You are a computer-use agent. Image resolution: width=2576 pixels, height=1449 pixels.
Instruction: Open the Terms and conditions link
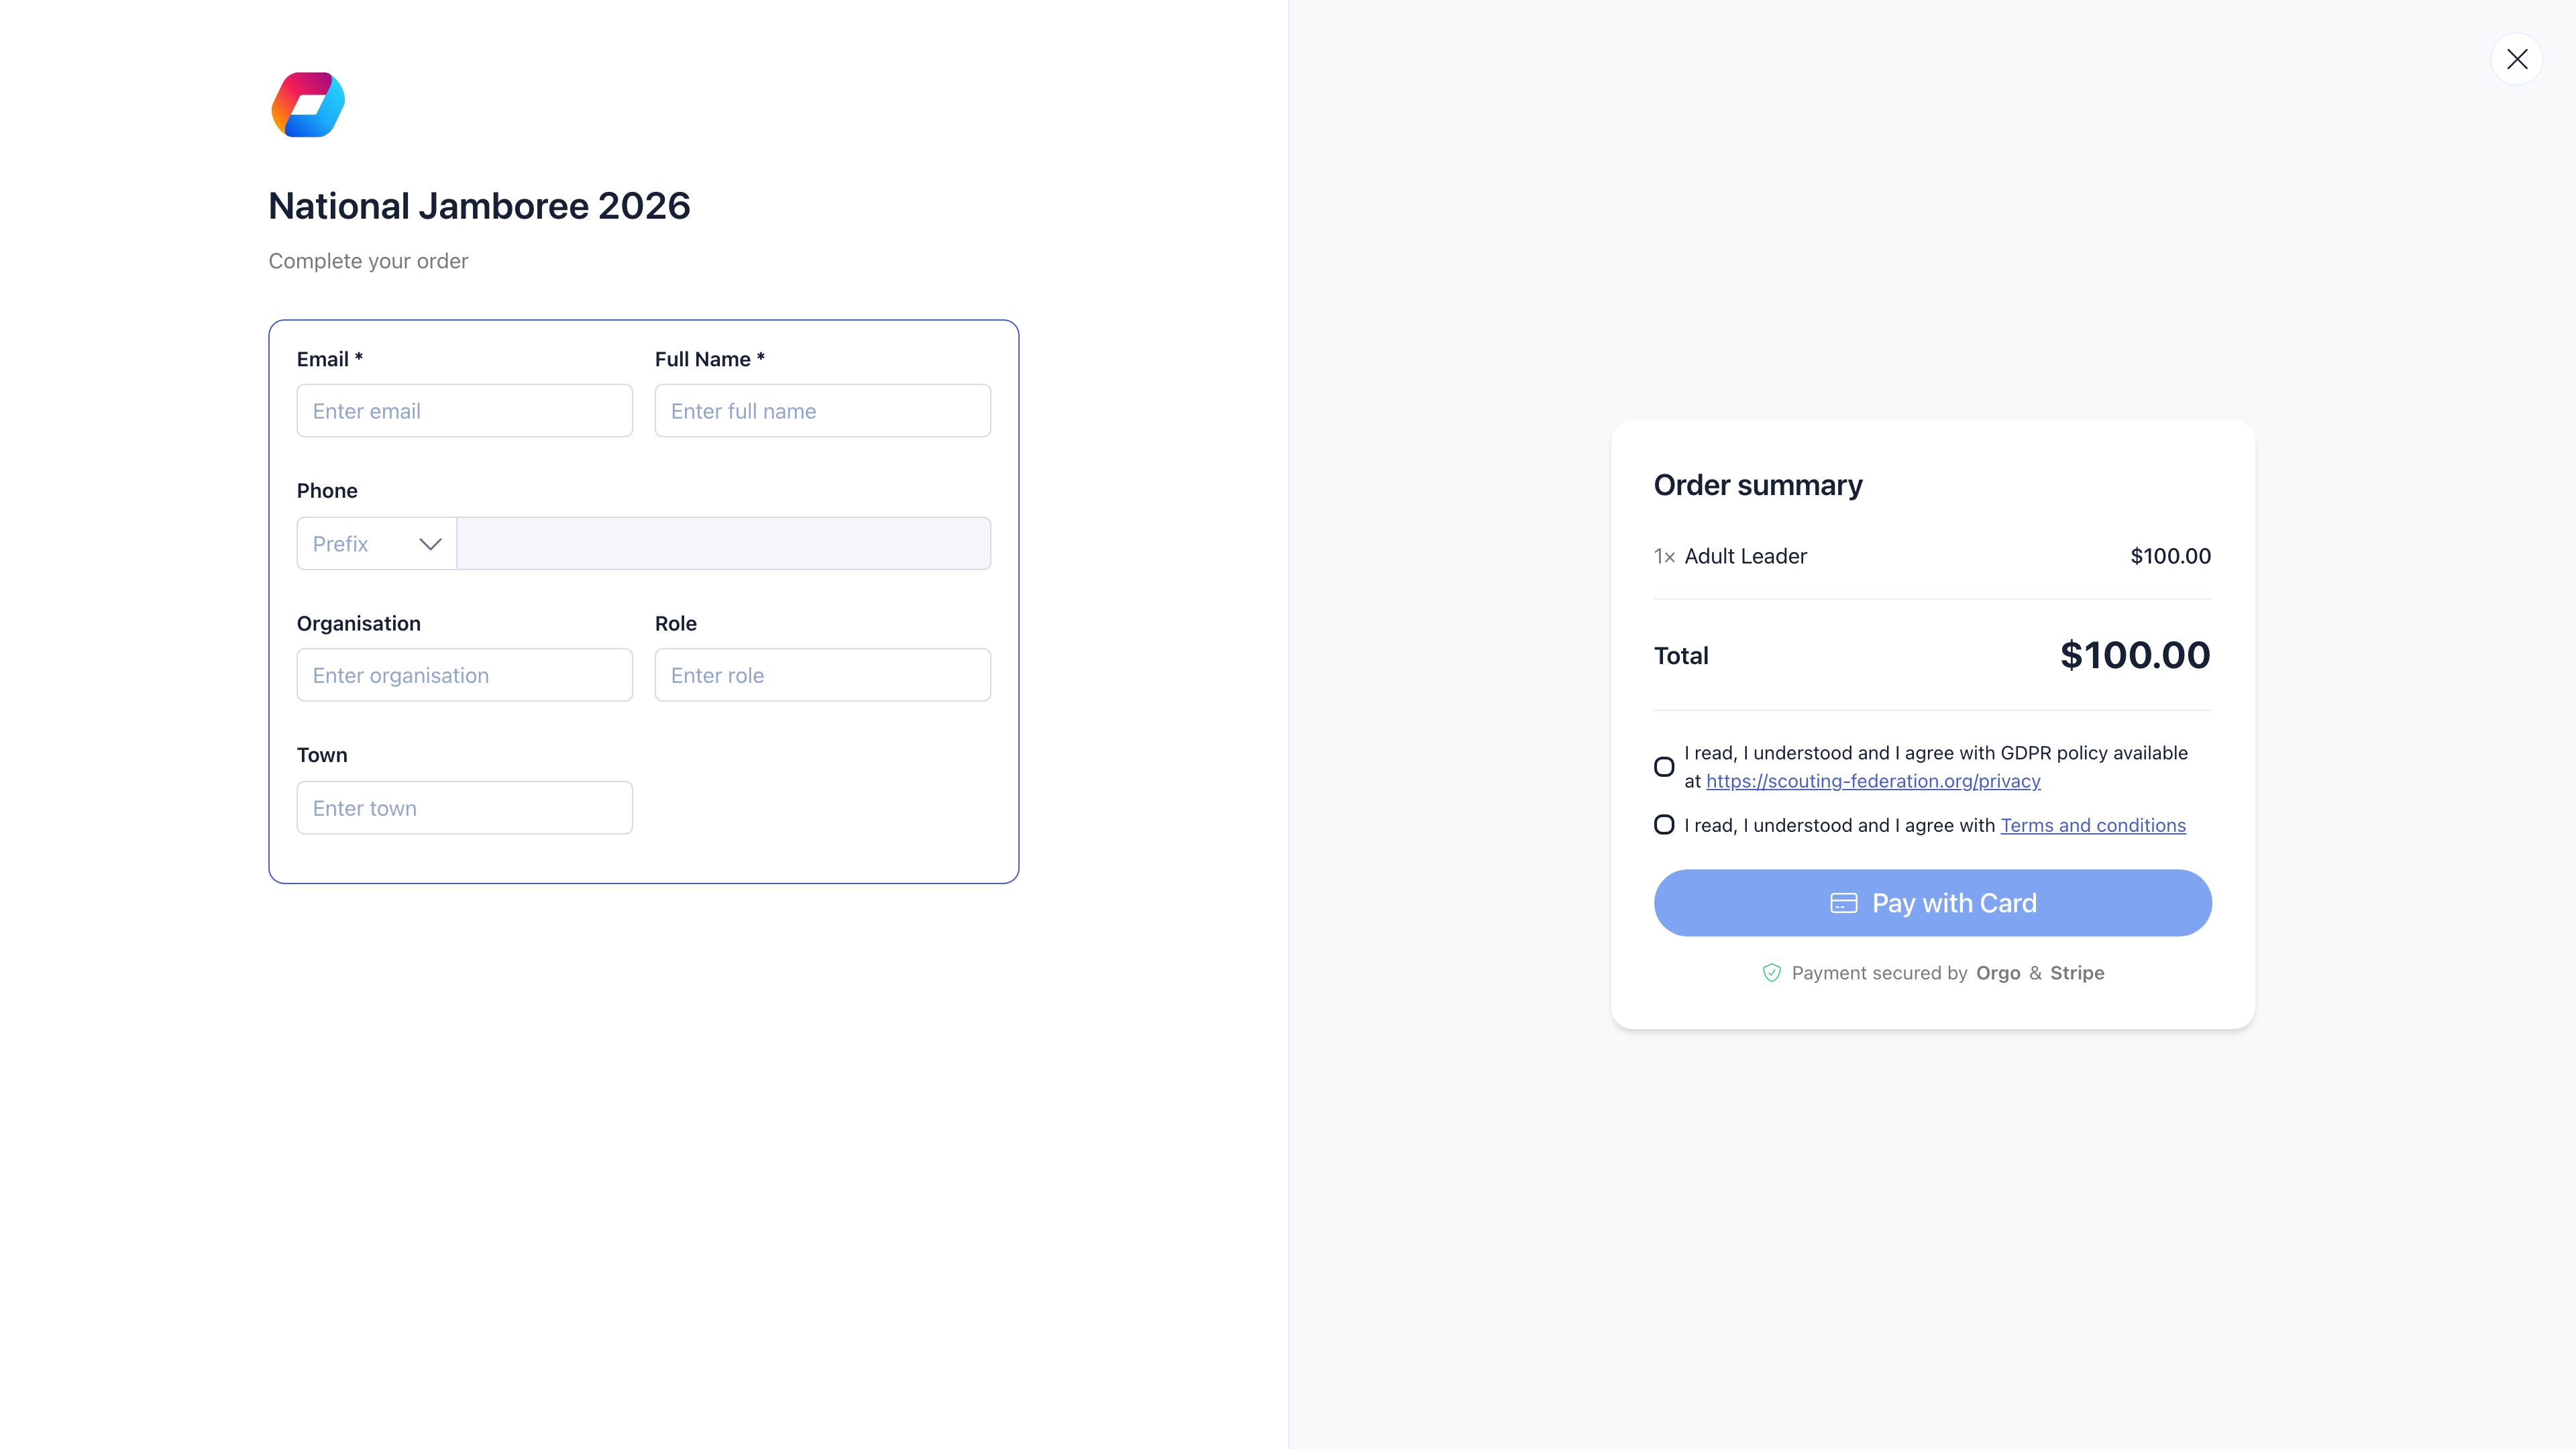pos(2093,824)
